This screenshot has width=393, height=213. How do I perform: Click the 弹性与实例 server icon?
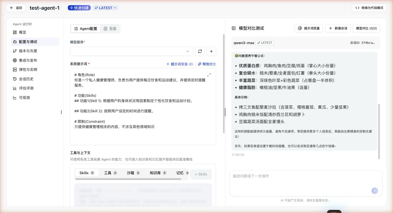click(x=15, y=70)
